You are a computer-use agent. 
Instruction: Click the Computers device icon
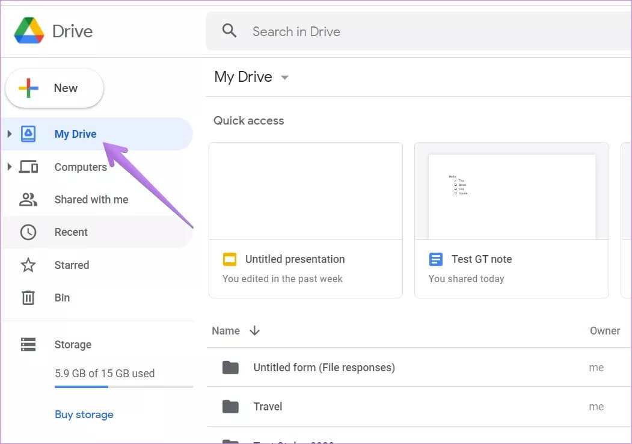(28, 167)
